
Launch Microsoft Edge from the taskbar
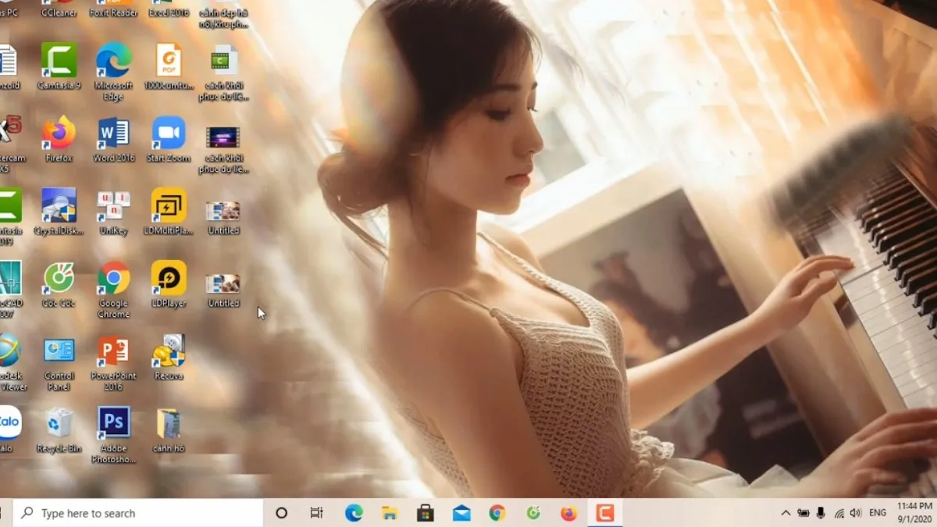(x=355, y=513)
